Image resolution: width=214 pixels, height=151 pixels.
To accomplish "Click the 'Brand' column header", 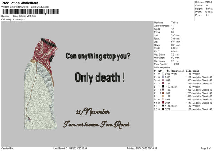I will (196, 71).
